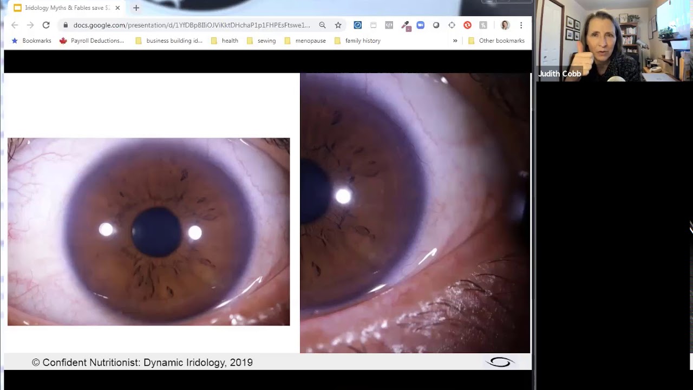693x390 pixels.
Task: Open the Chrome three-dot menu
Action: point(521,25)
